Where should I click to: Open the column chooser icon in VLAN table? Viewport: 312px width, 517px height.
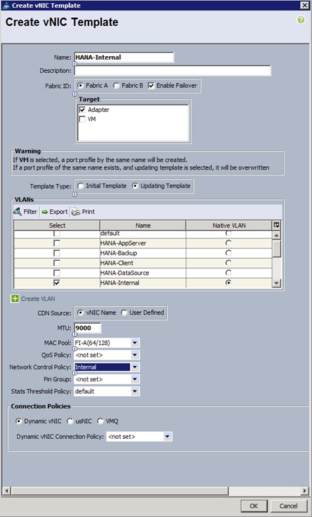[276, 225]
